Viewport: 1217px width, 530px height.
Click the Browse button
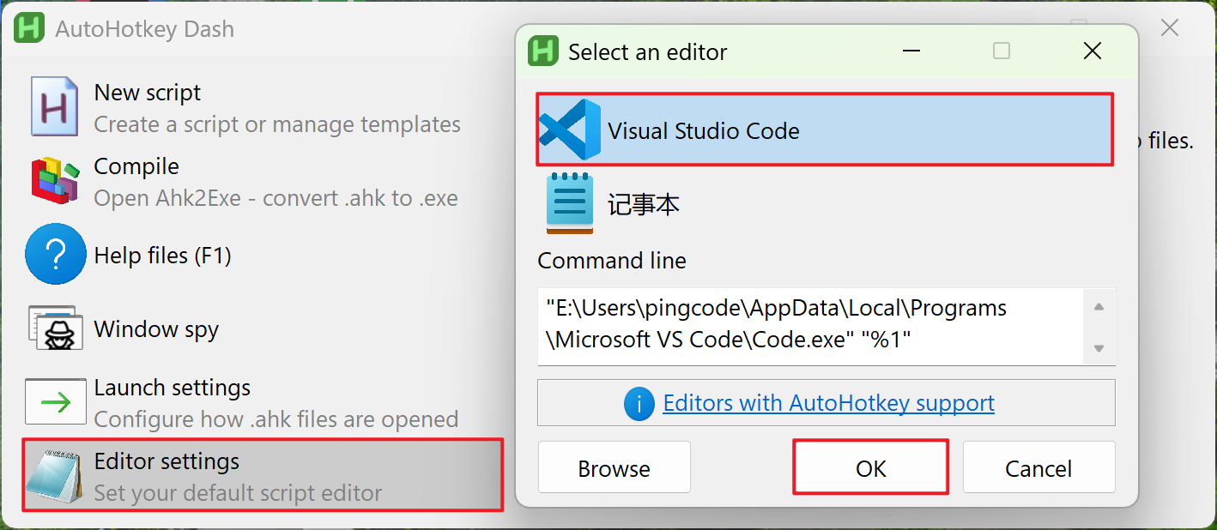(x=614, y=467)
